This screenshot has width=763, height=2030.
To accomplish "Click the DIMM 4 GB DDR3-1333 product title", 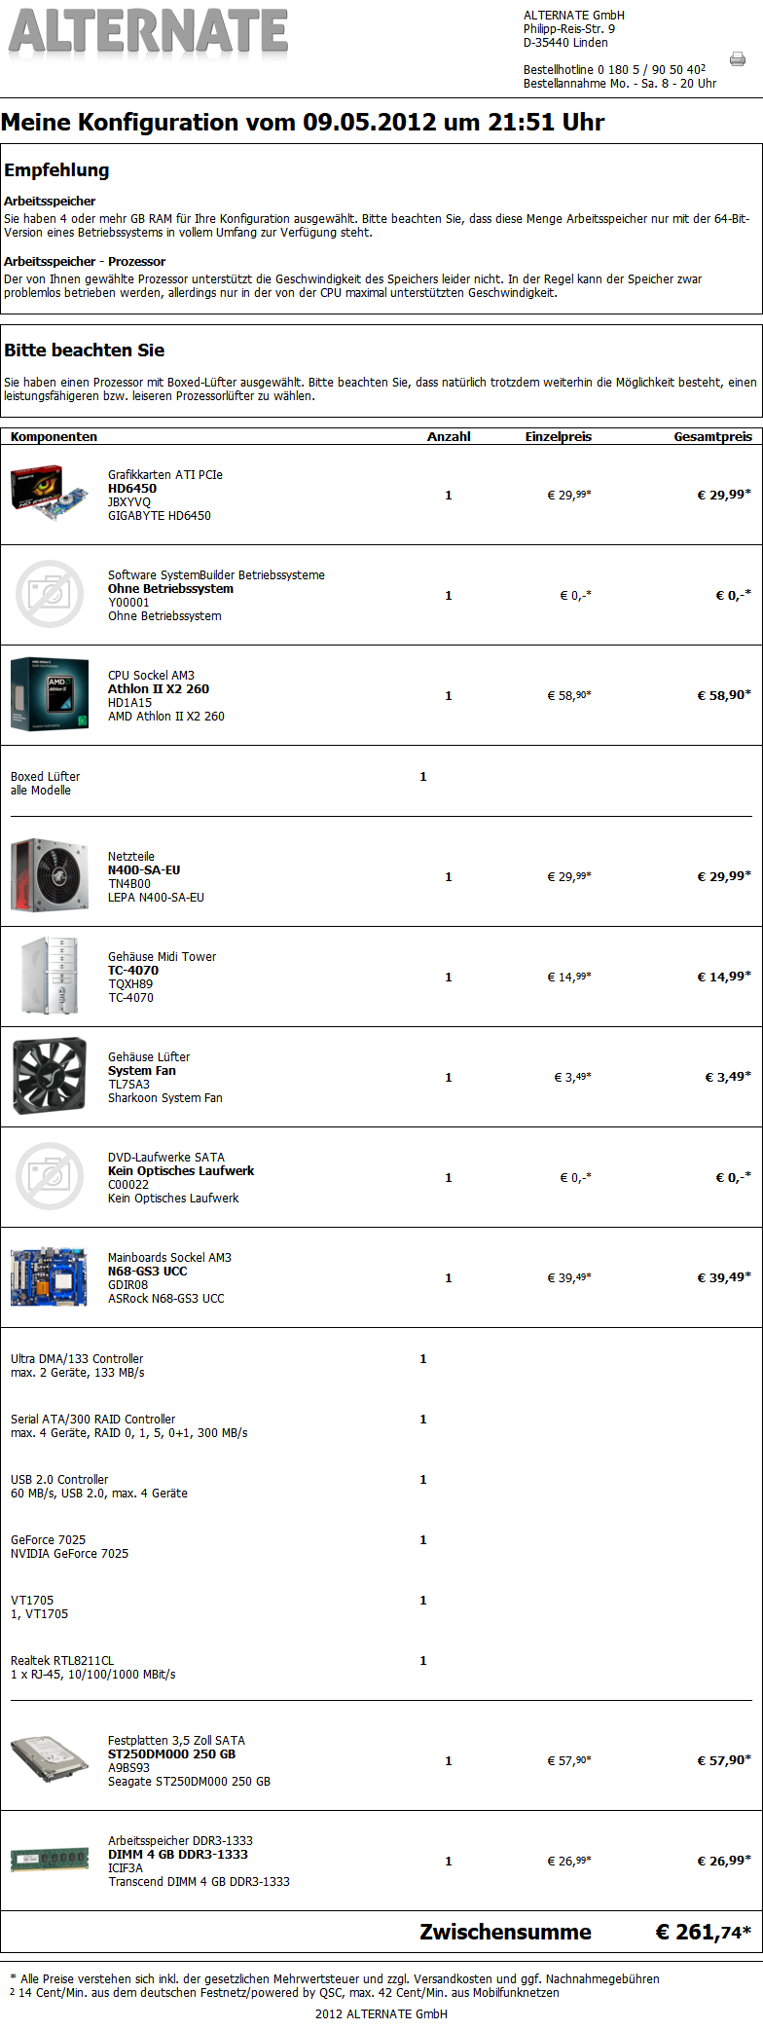I will click(178, 1855).
